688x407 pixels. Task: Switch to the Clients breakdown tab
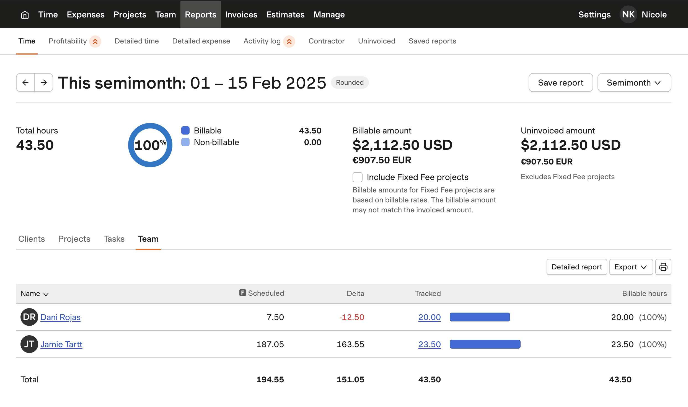click(x=32, y=239)
